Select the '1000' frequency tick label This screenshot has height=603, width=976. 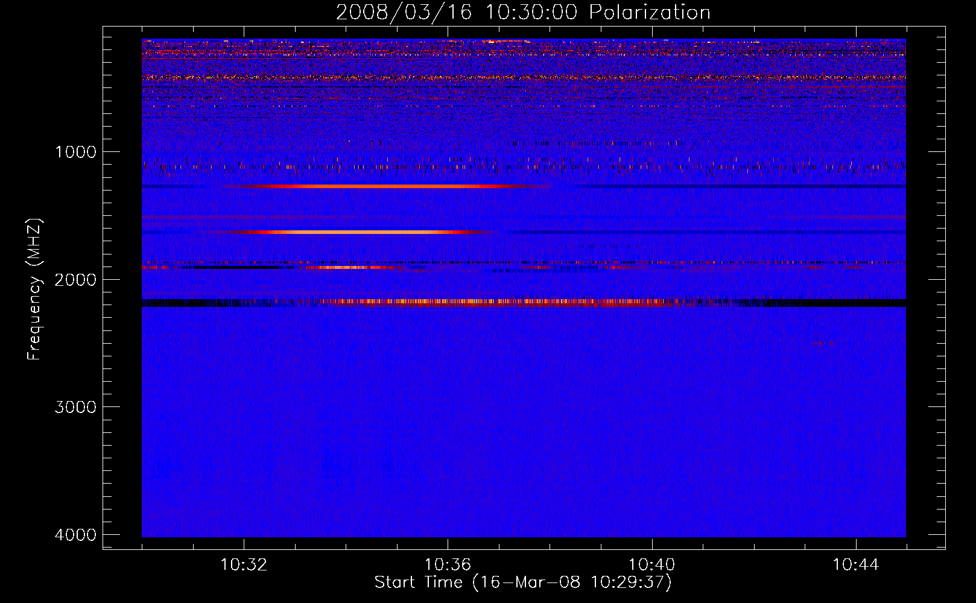pos(75,151)
